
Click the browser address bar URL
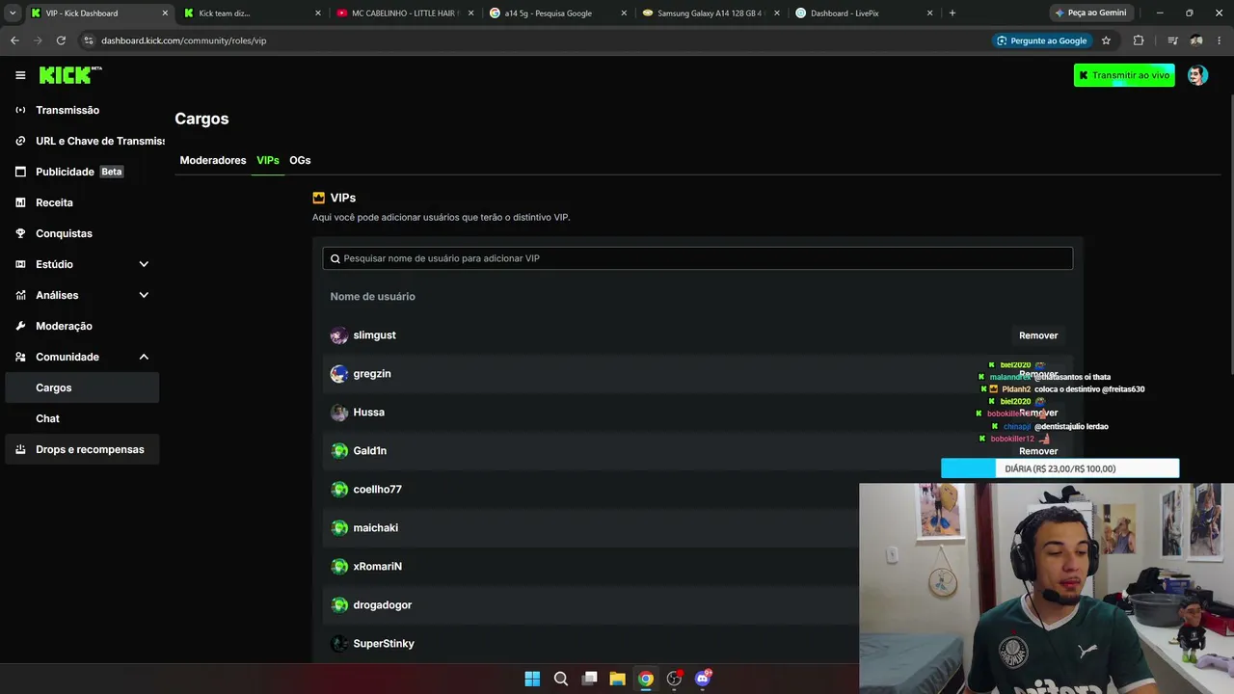(183, 40)
